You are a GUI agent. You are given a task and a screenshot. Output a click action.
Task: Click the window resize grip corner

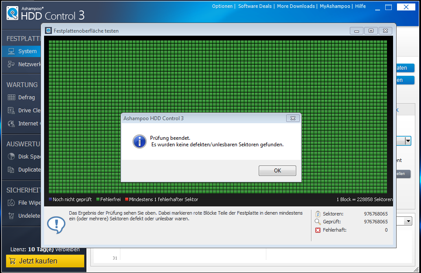click(x=417, y=269)
